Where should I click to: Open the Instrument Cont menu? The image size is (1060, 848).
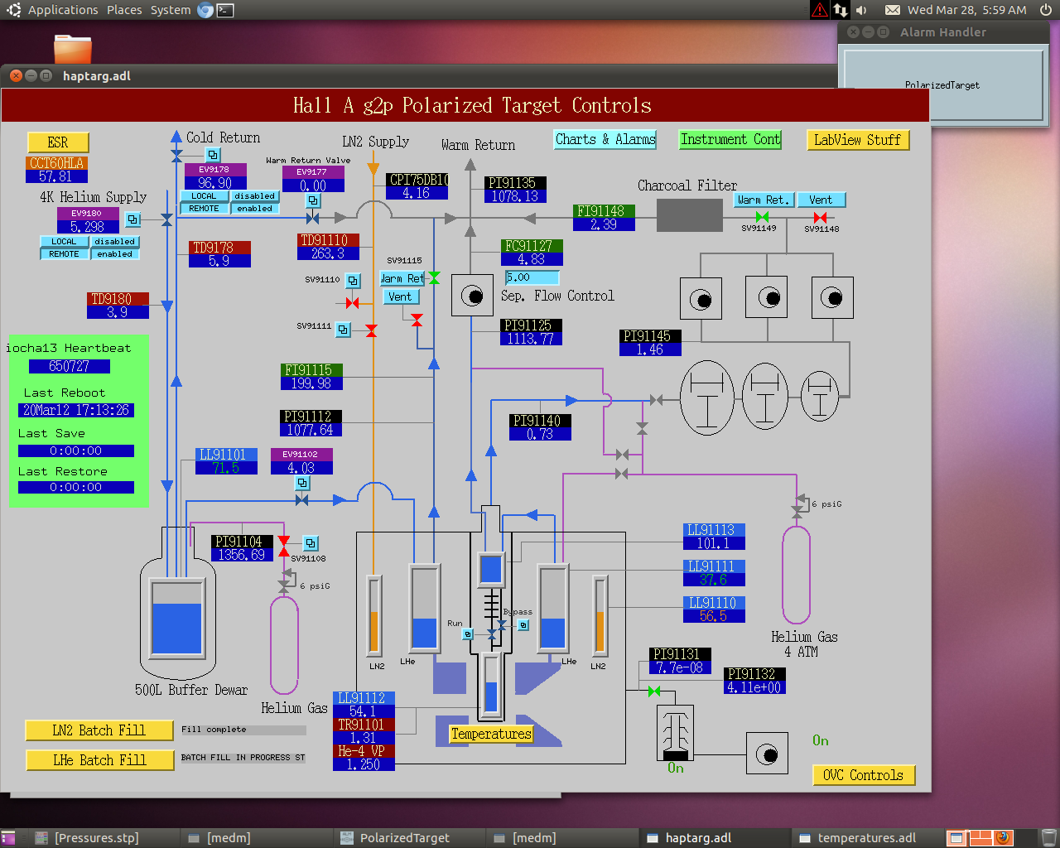(x=730, y=140)
